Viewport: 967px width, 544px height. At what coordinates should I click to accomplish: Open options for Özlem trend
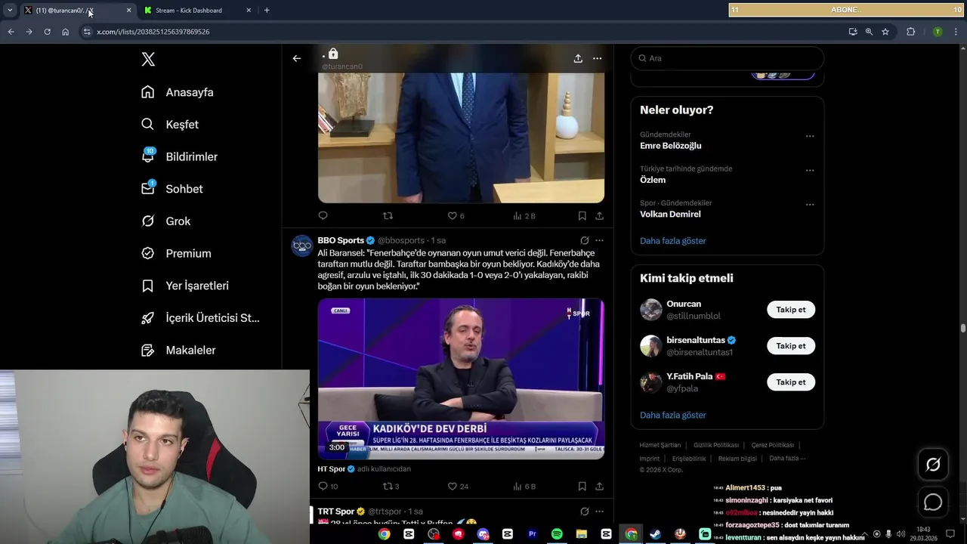pos(810,171)
